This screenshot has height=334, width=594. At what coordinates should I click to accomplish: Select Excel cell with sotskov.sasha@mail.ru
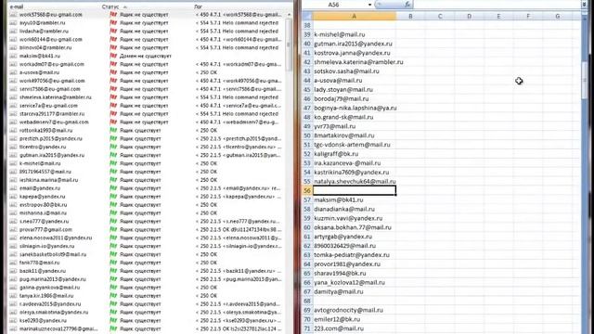(x=355, y=71)
